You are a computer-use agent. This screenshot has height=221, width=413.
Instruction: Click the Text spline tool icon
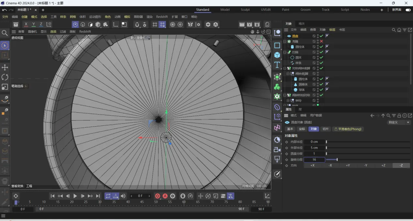277,64
